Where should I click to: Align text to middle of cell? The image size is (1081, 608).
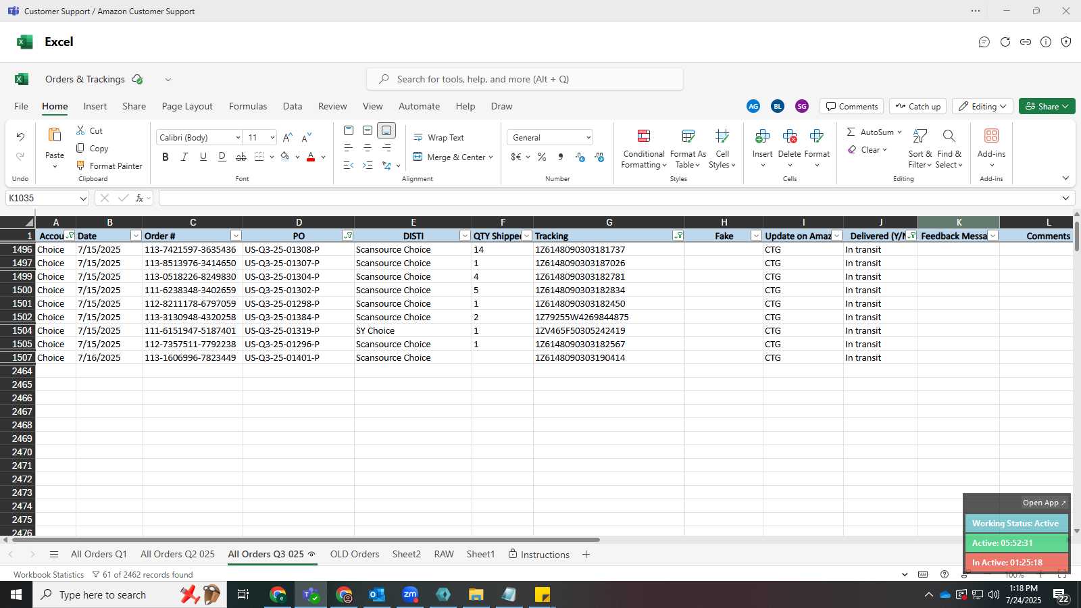pyautogui.click(x=368, y=130)
